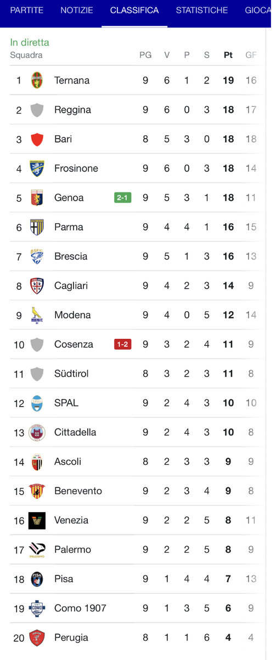
Task: Open the Brescia club logo
Action: point(37,256)
